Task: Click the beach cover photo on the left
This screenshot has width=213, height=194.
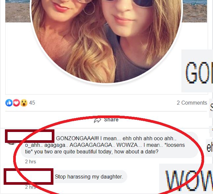Action: pos(18,11)
